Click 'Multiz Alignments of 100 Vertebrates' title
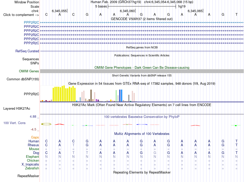 (142, 134)
